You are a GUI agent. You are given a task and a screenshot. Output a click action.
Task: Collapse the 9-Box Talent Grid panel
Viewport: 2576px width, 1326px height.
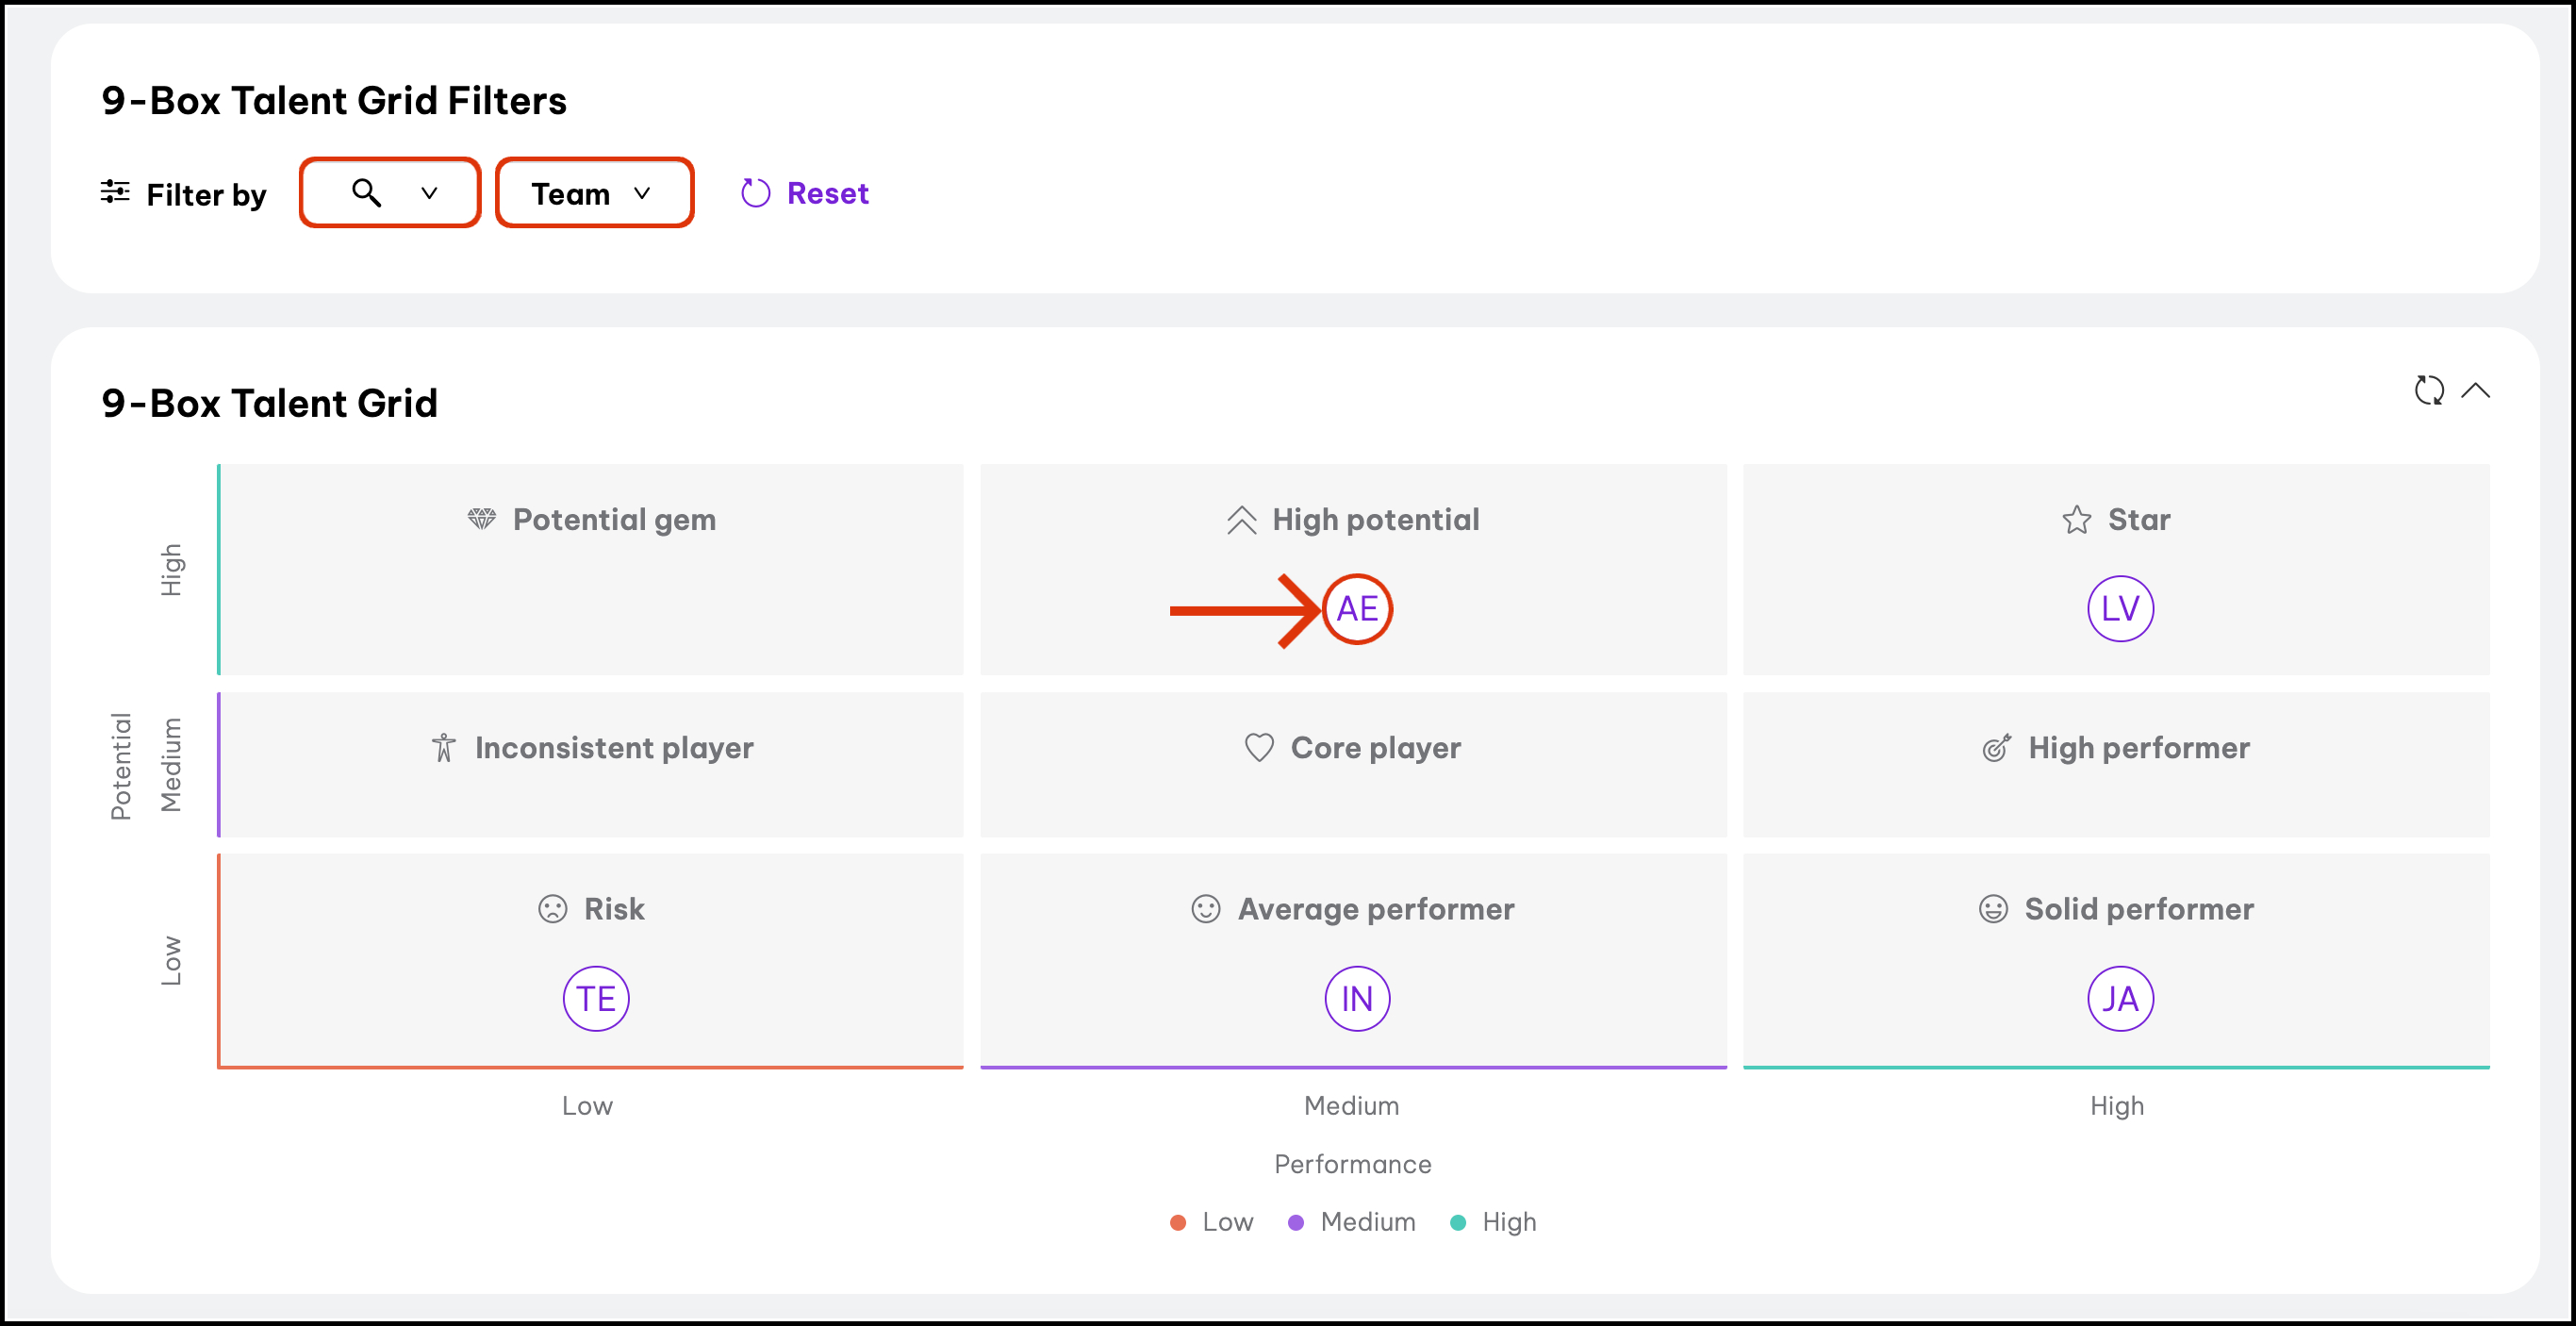point(2476,390)
